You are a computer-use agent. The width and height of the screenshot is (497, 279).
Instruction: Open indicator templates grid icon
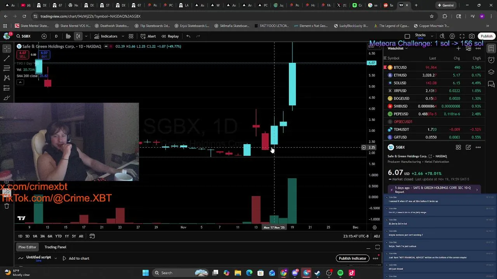click(x=131, y=36)
